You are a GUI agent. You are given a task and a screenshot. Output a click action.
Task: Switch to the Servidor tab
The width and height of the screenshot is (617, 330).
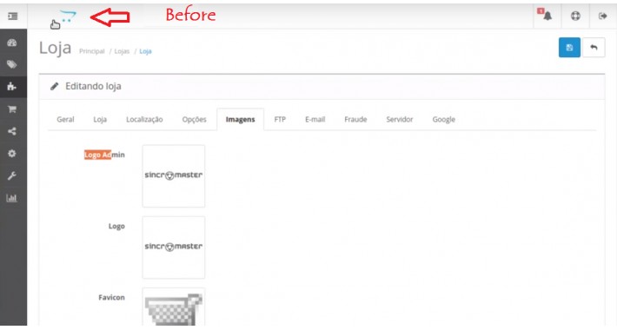pos(400,119)
